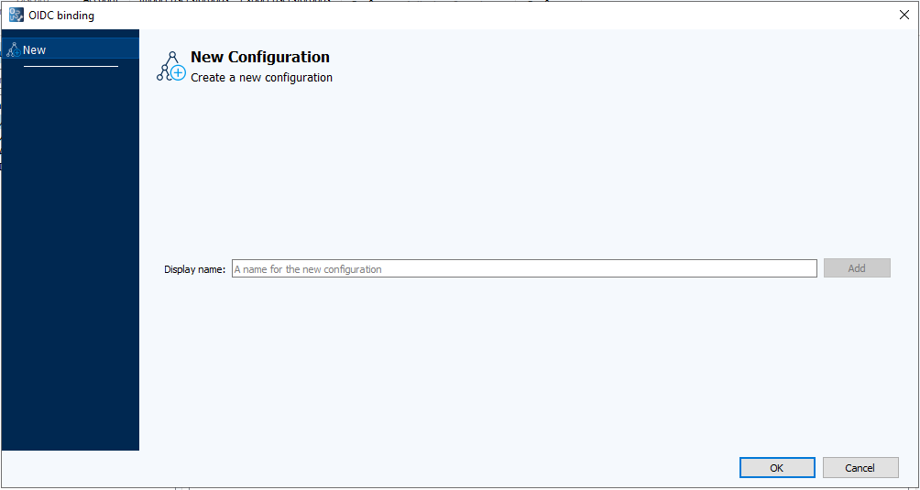Dismiss the dialog with Cancel

coord(860,468)
